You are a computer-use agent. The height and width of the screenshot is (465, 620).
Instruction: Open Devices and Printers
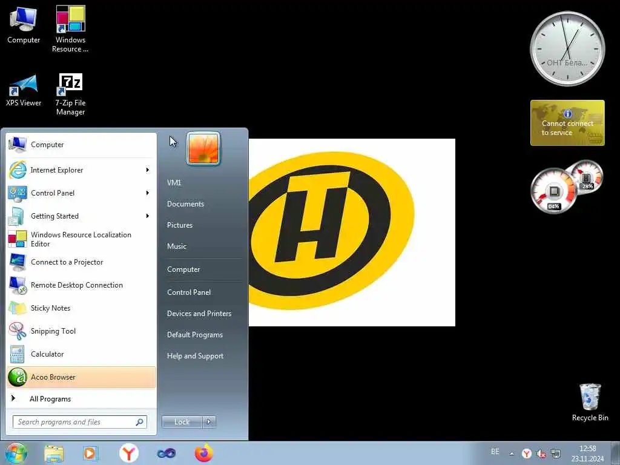point(199,314)
